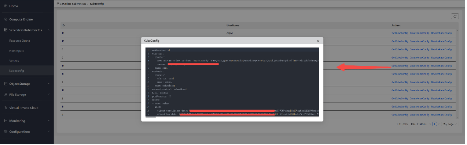Click GetKubeConfig for the row with ID 12
467x145 pixels.
[x=400, y=33]
